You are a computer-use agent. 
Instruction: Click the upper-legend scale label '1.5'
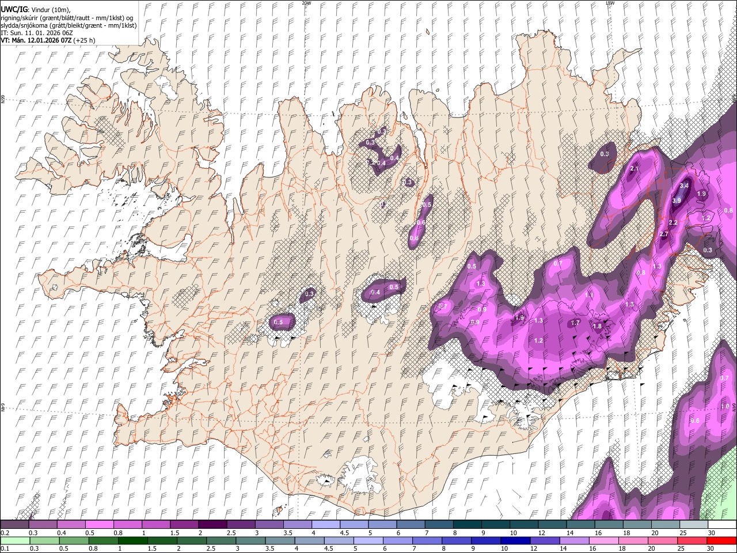(174, 533)
